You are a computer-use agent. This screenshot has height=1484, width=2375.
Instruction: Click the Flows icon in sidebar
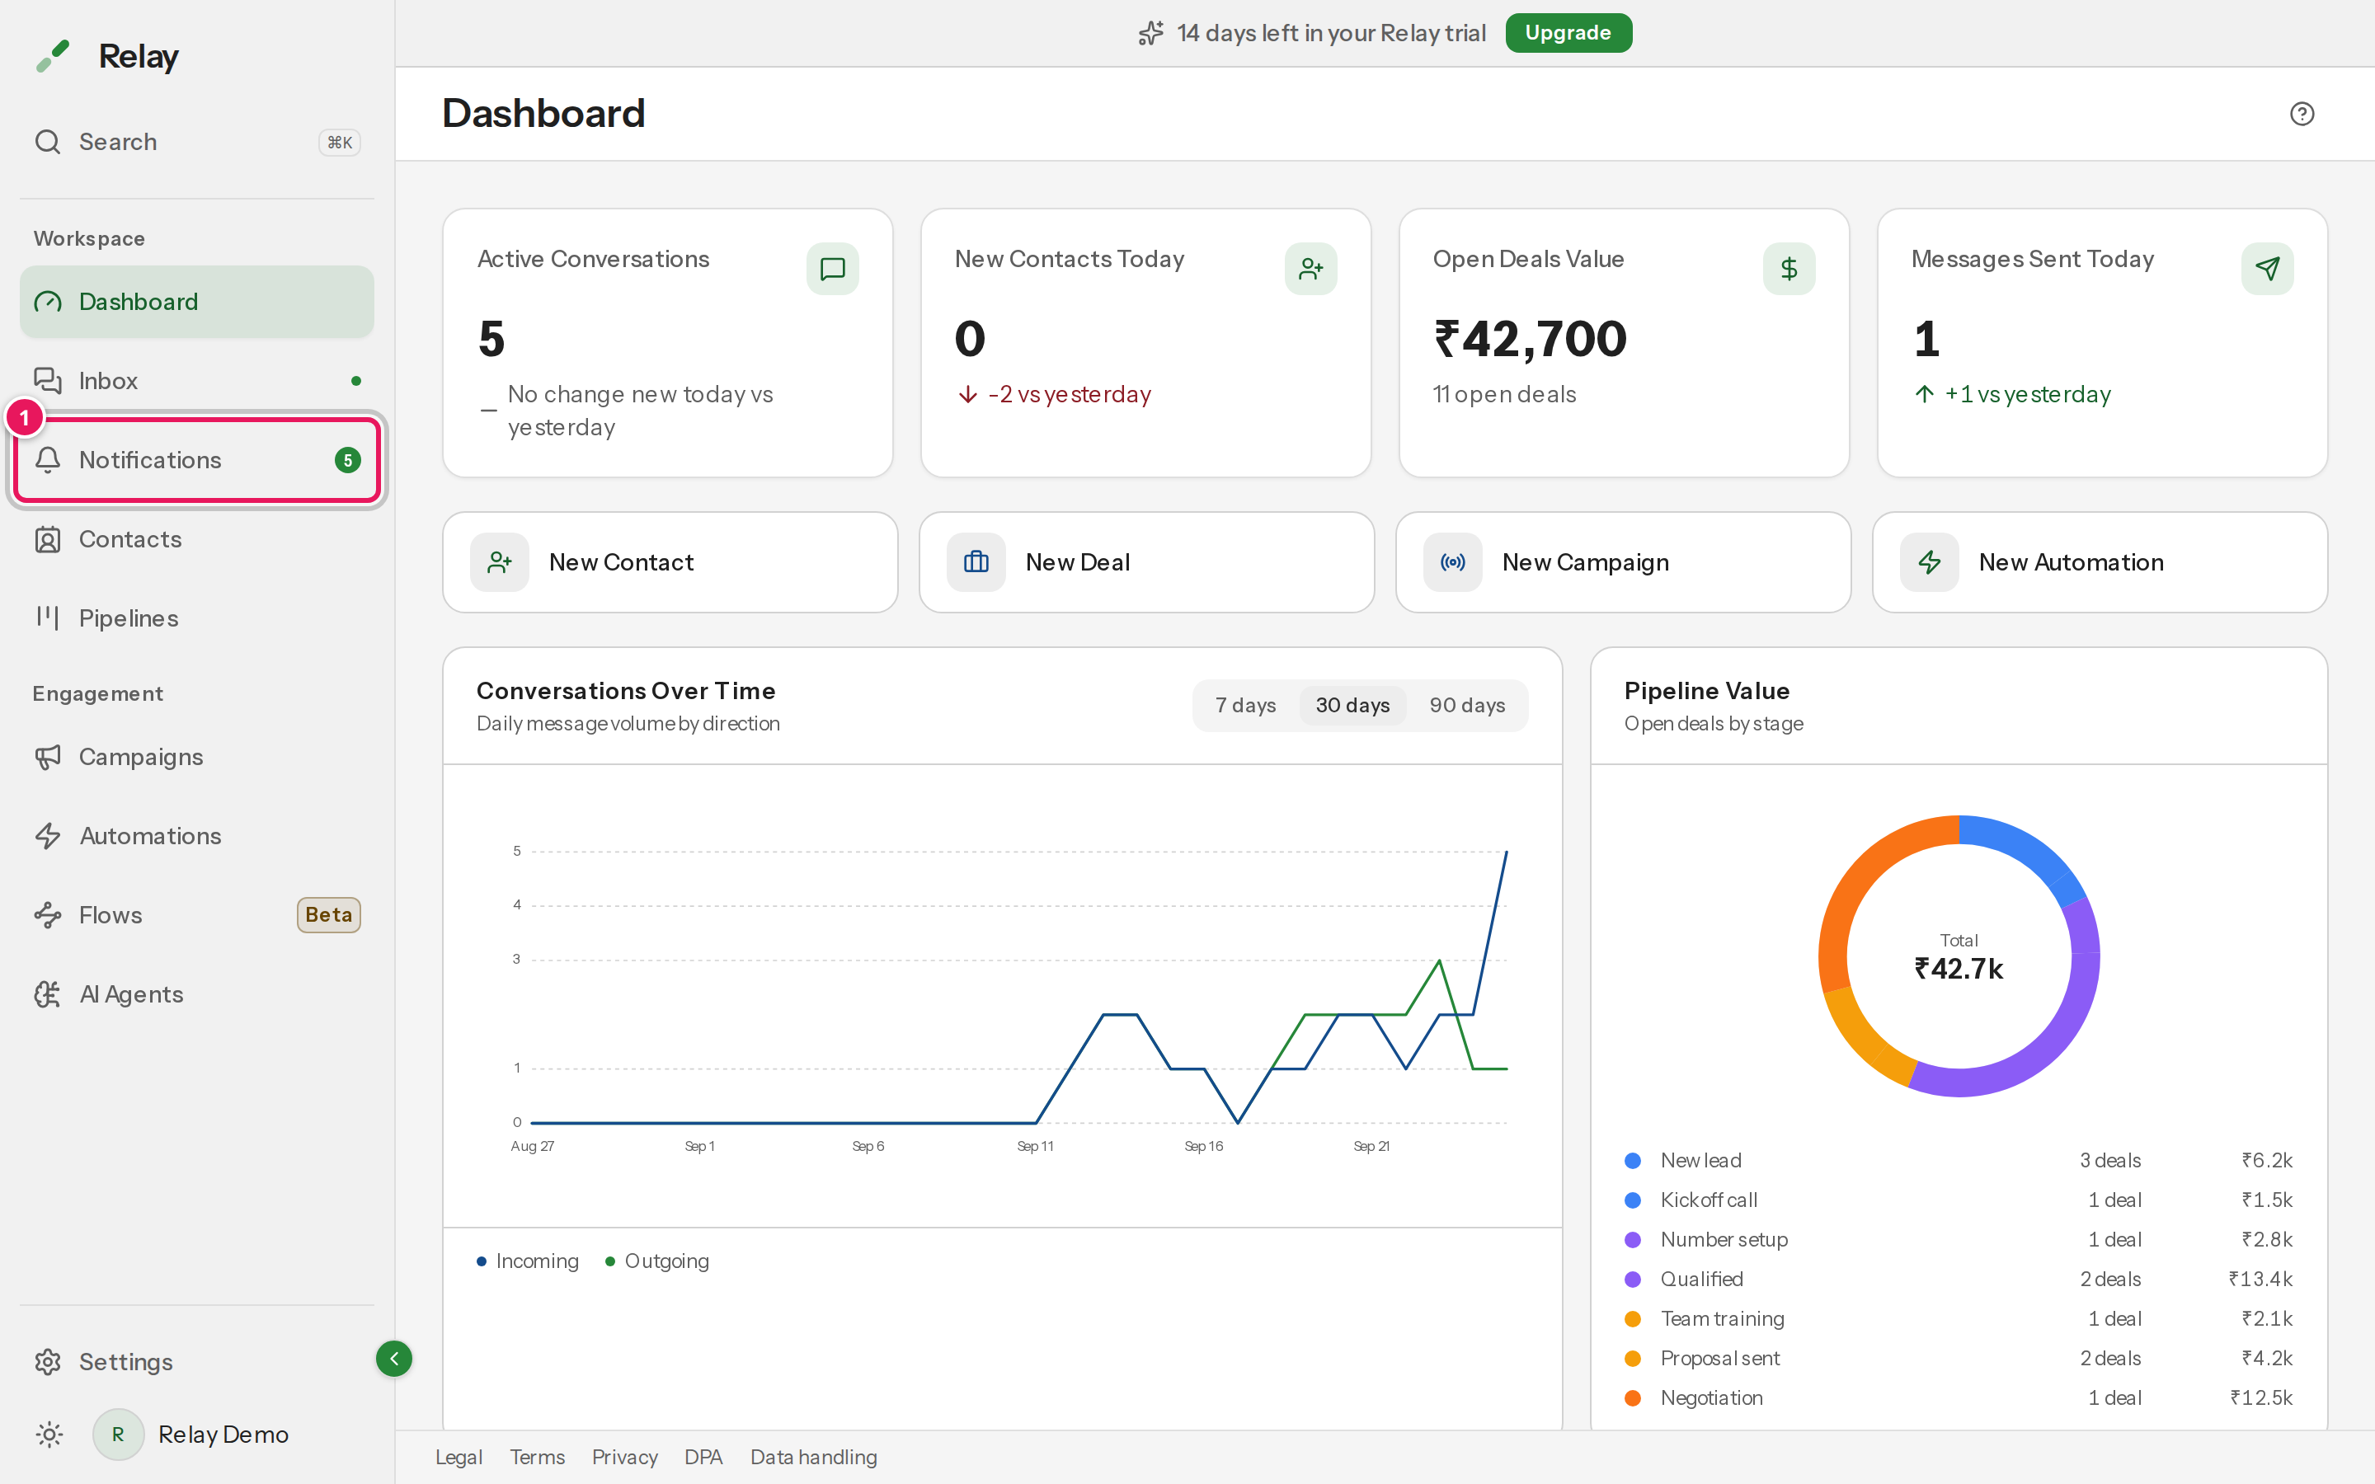48,915
